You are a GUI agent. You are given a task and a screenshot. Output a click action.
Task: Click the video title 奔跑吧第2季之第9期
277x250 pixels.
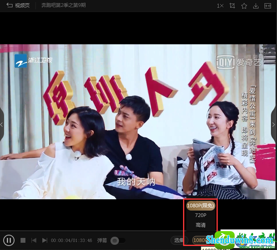click(x=63, y=5)
